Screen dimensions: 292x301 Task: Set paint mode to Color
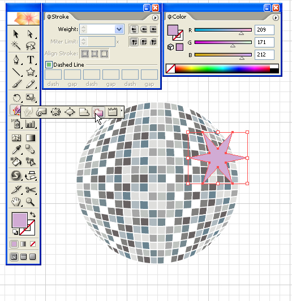click(x=14, y=244)
